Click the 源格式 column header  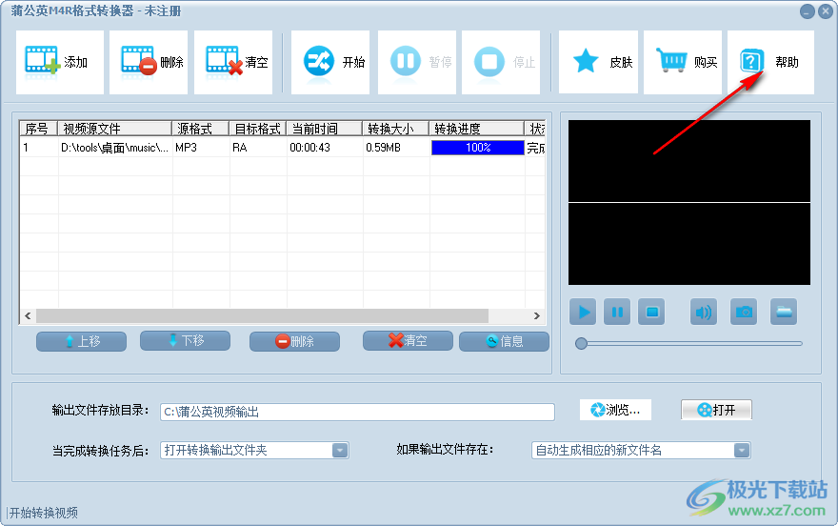coord(200,129)
